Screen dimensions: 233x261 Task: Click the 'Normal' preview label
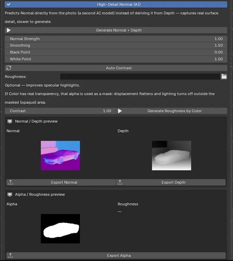pyautogui.click(x=13, y=131)
